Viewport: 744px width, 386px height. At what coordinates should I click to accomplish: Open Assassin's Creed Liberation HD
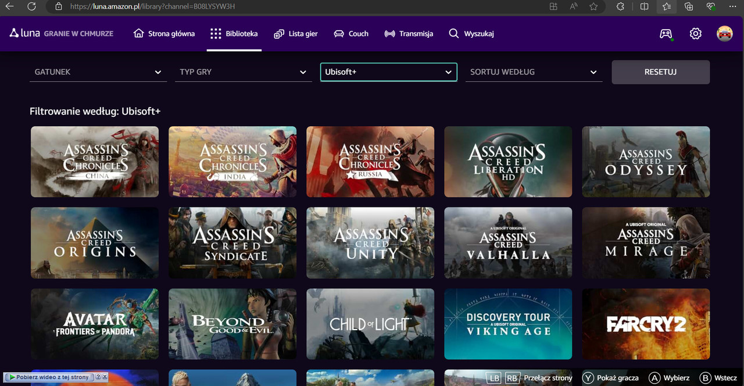click(x=508, y=162)
